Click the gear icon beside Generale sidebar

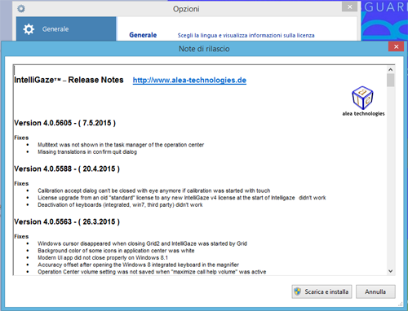coord(29,29)
